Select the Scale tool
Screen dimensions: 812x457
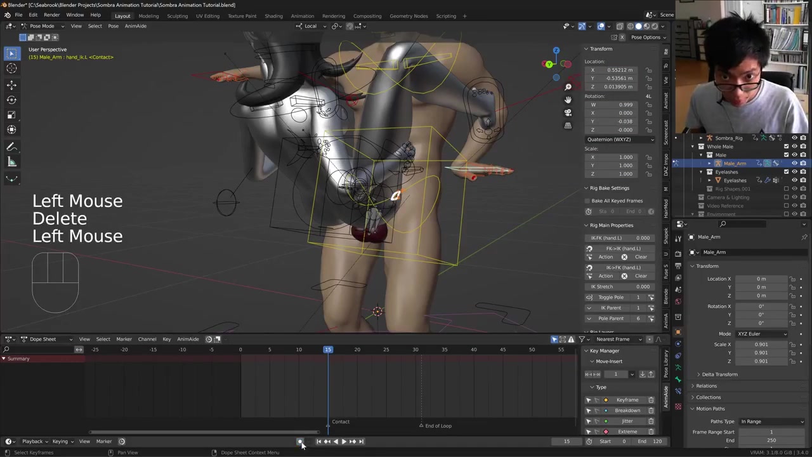coord(11,115)
